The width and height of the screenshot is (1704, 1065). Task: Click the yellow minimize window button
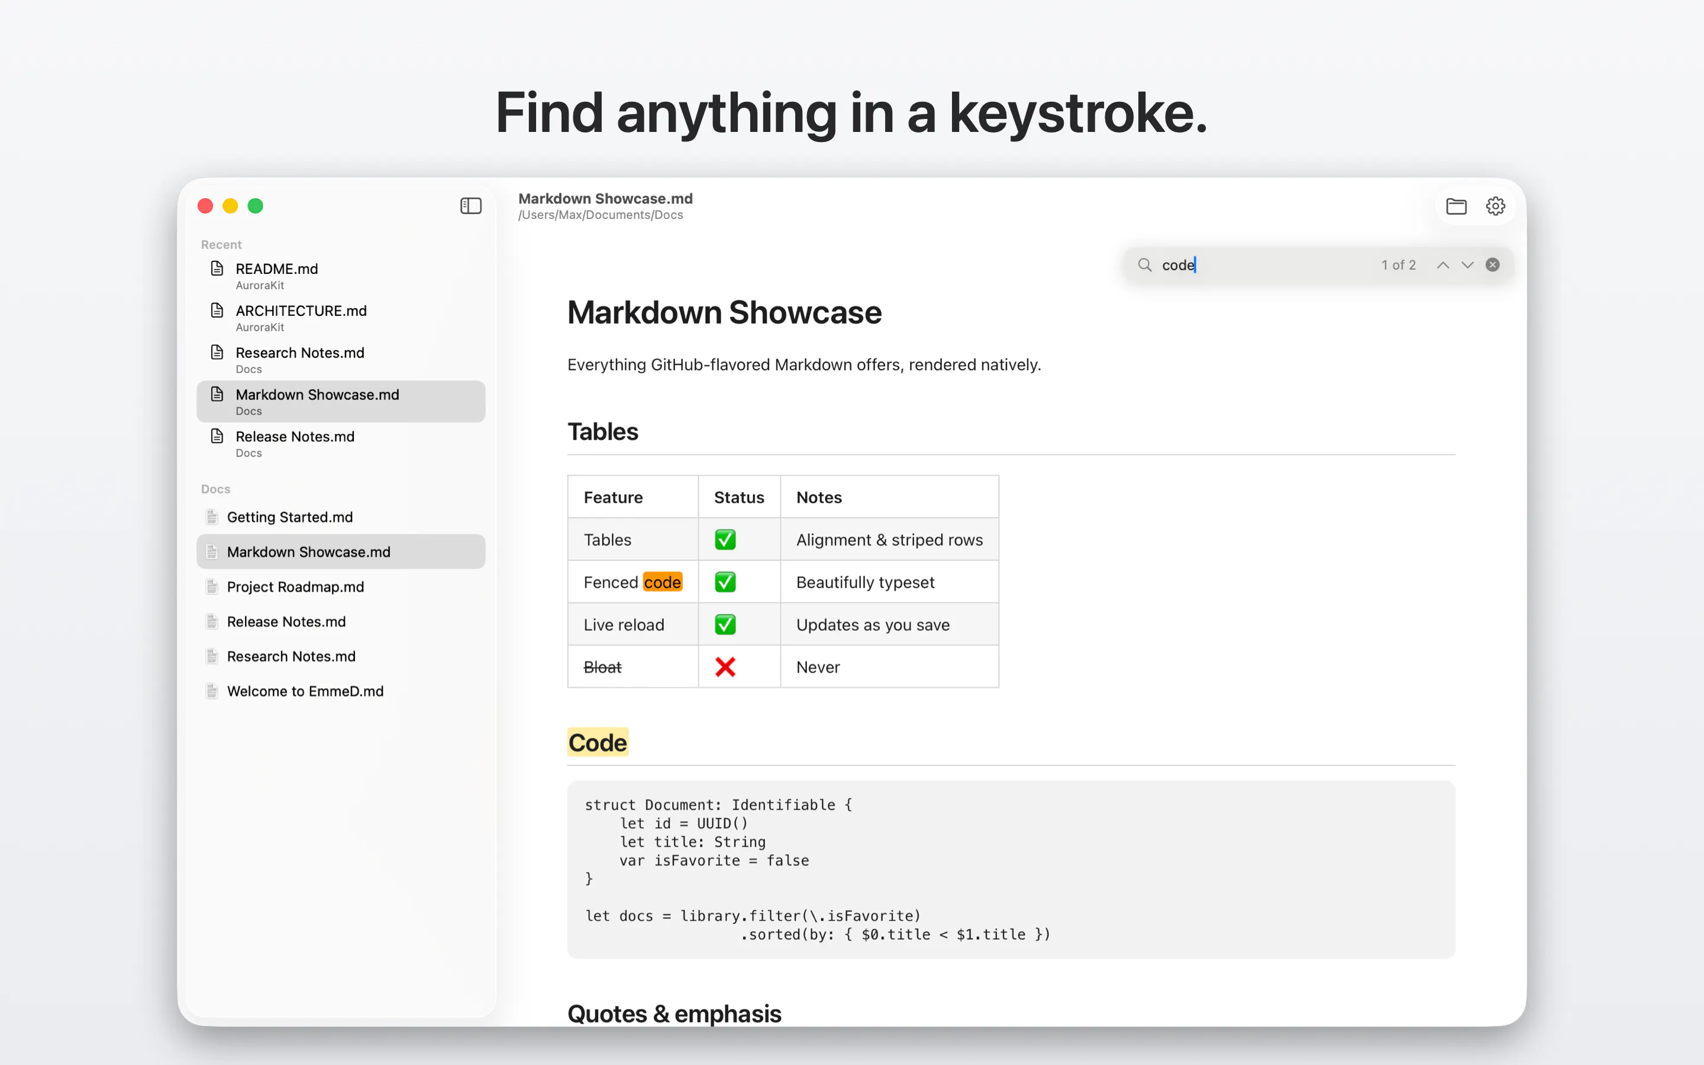pyautogui.click(x=230, y=206)
